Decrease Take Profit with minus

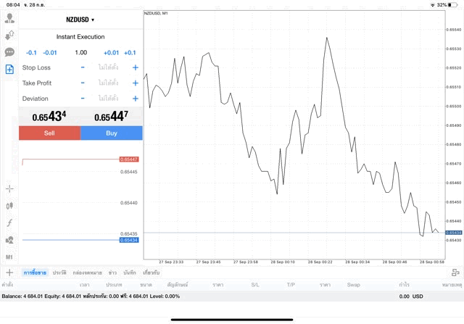[x=83, y=83]
